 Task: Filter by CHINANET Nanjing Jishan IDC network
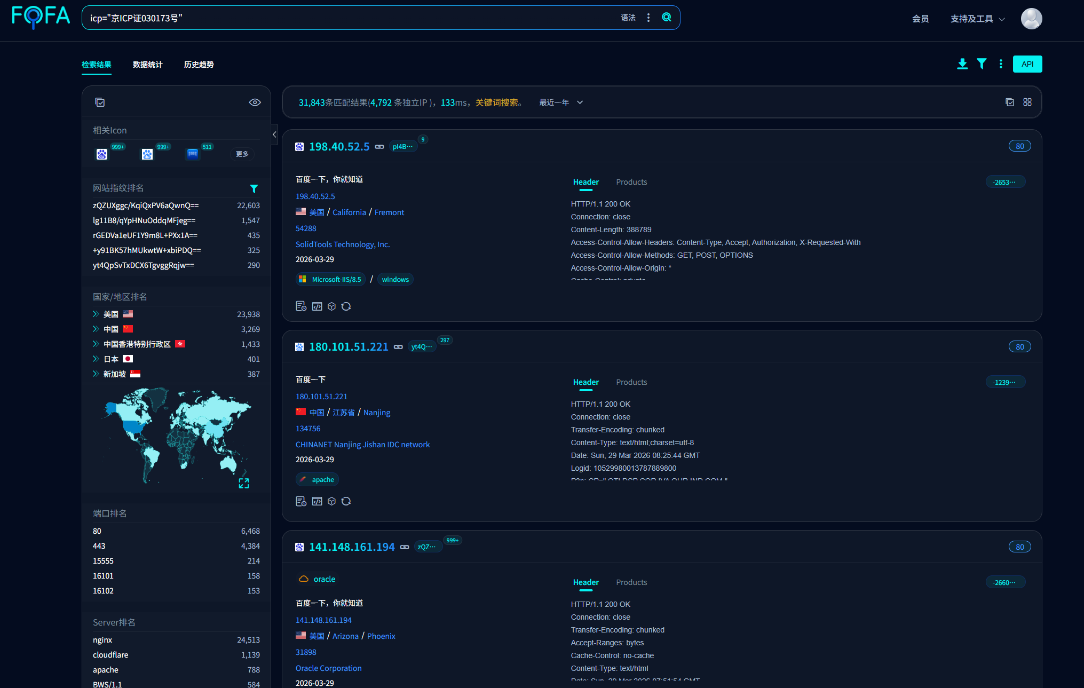coord(362,445)
